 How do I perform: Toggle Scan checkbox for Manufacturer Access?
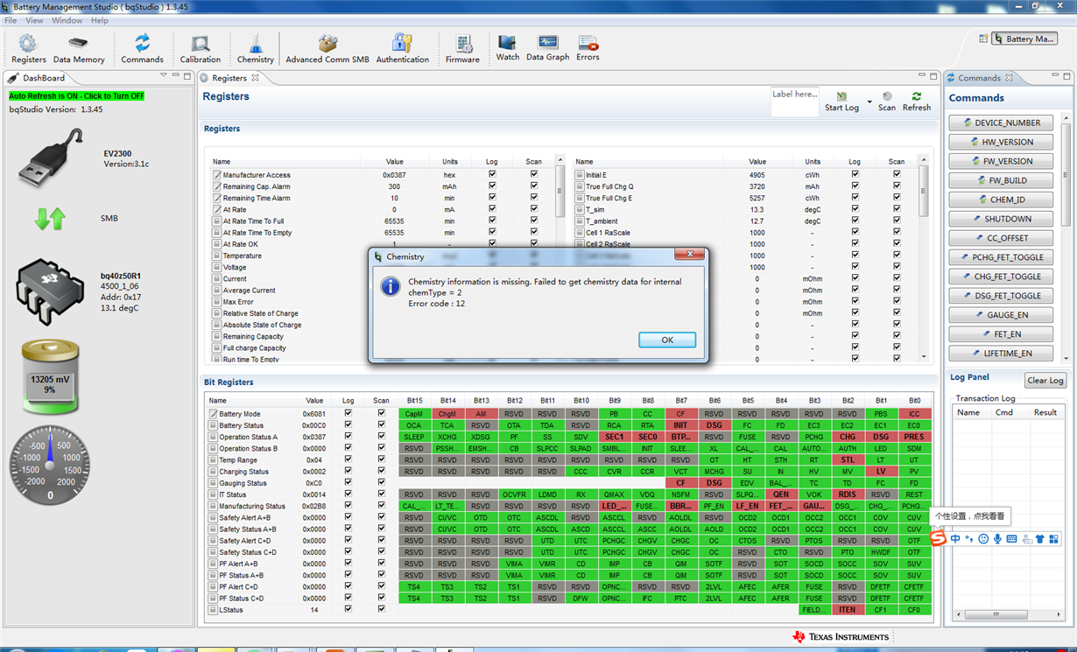(x=534, y=174)
